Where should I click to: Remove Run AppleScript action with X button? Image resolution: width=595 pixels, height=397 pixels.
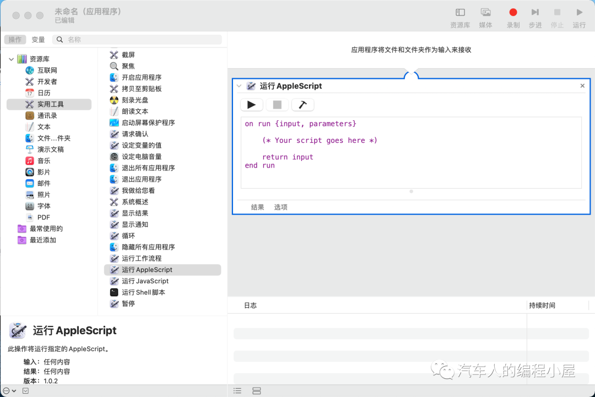click(582, 86)
